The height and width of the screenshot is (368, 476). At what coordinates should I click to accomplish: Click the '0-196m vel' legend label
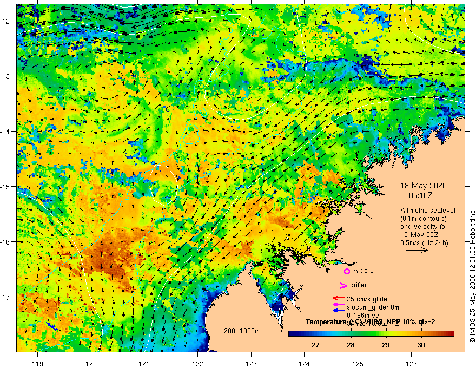pos(363,316)
